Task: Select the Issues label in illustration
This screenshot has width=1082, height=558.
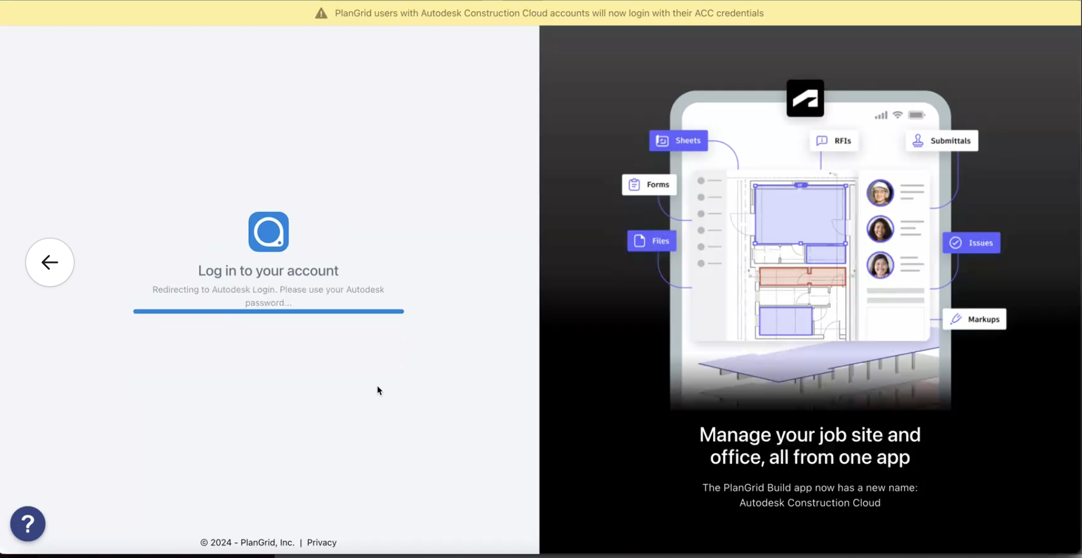Action: click(x=972, y=243)
